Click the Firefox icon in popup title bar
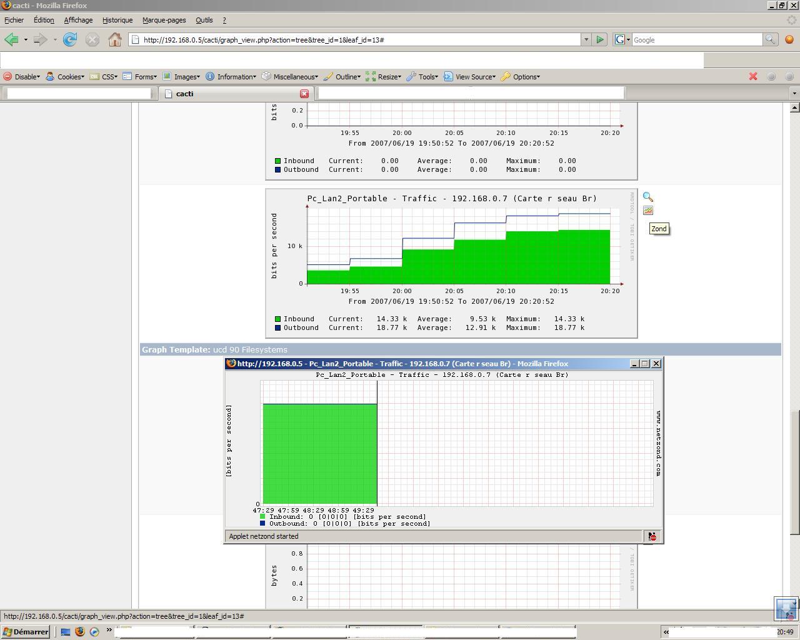800x640 pixels. click(x=231, y=363)
